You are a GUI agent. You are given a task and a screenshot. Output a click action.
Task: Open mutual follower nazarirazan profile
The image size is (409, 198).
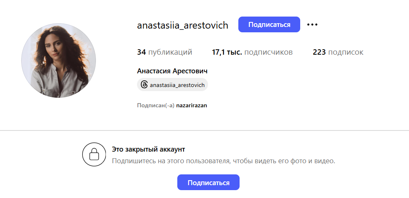click(x=191, y=106)
